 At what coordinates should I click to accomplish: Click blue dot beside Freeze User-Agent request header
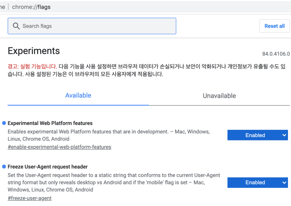pos(4,167)
